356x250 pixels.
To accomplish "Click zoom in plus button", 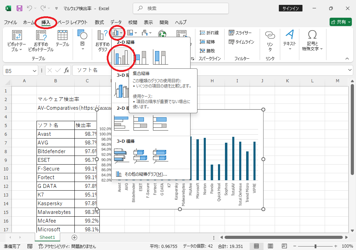I will [x=335, y=246].
